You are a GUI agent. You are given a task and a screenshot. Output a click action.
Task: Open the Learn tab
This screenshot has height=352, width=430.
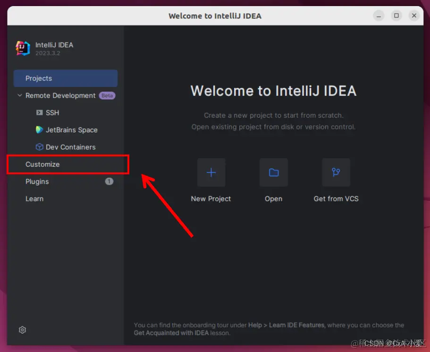66,198
